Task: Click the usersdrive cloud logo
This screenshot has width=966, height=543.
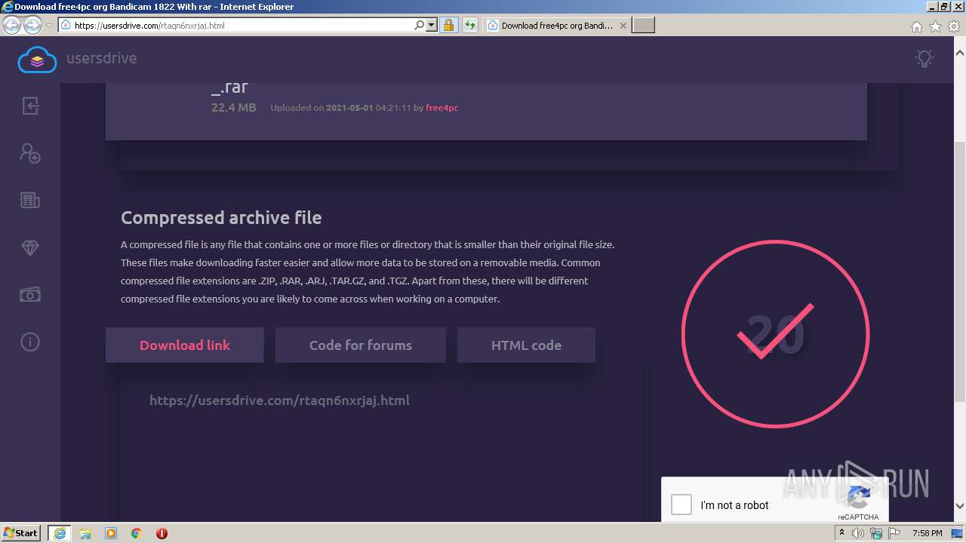Action: pos(38,59)
